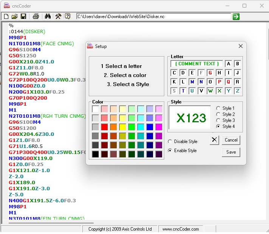Pick the letter G in the Letter panel
Viewport: 269px width, 234px height.
click(210, 73)
